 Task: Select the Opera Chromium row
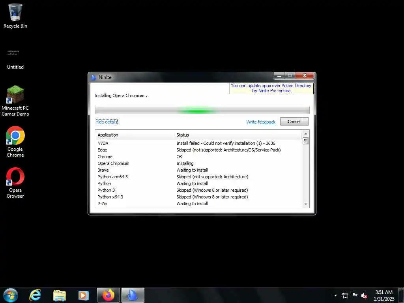point(199,163)
